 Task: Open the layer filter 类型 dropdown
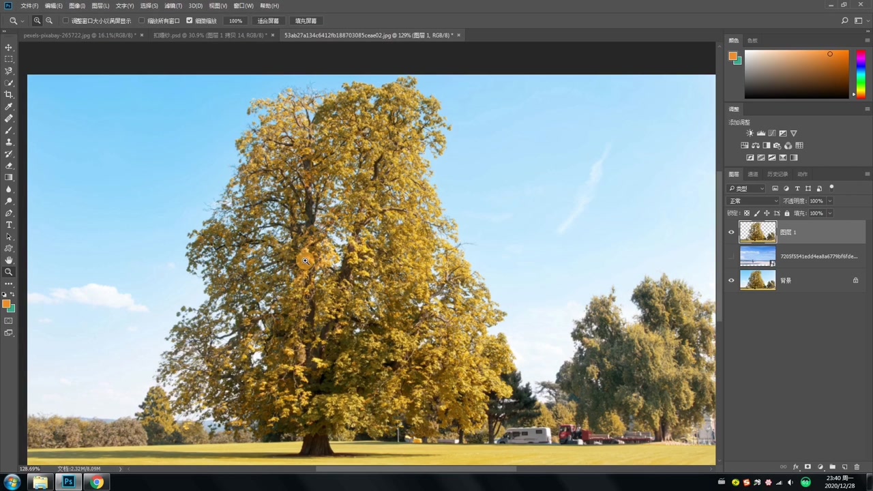(x=747, y=189)
